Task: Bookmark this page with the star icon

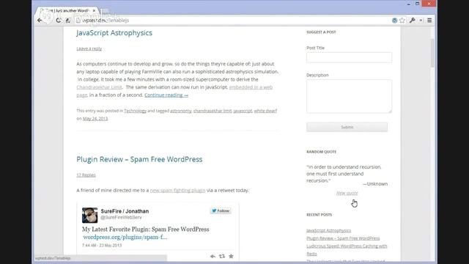Action: [x=402, y=21]
